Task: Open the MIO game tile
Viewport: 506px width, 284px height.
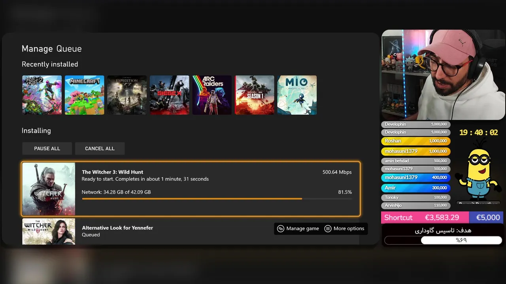Action: (297, 95)
